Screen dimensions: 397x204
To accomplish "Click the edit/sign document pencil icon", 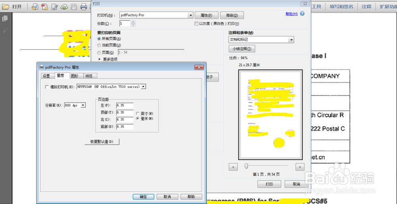I will pyautogui.click(x=55, y=7).
